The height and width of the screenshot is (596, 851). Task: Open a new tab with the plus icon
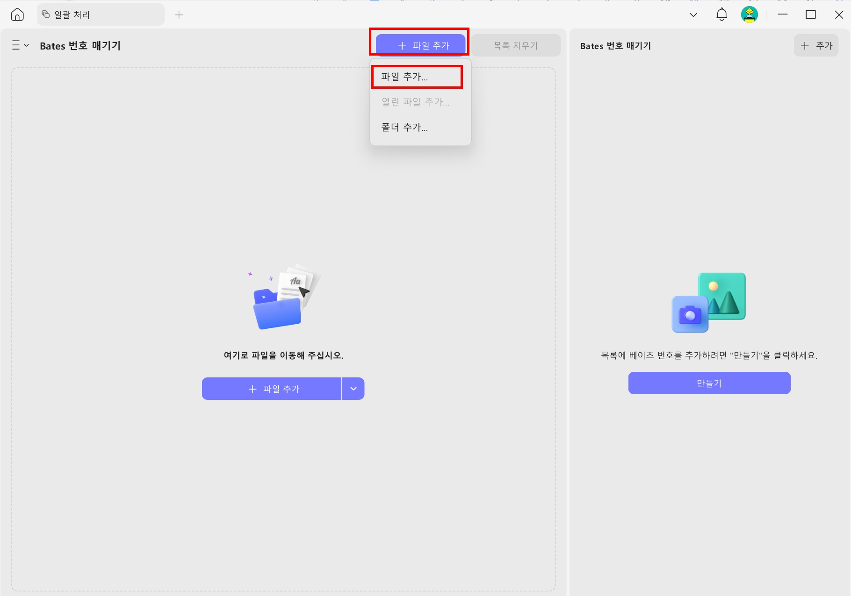[x=179, y=15]
